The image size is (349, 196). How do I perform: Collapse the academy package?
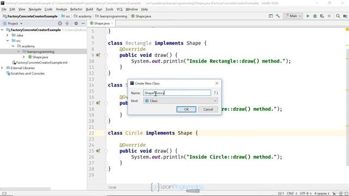coord(13,46)
